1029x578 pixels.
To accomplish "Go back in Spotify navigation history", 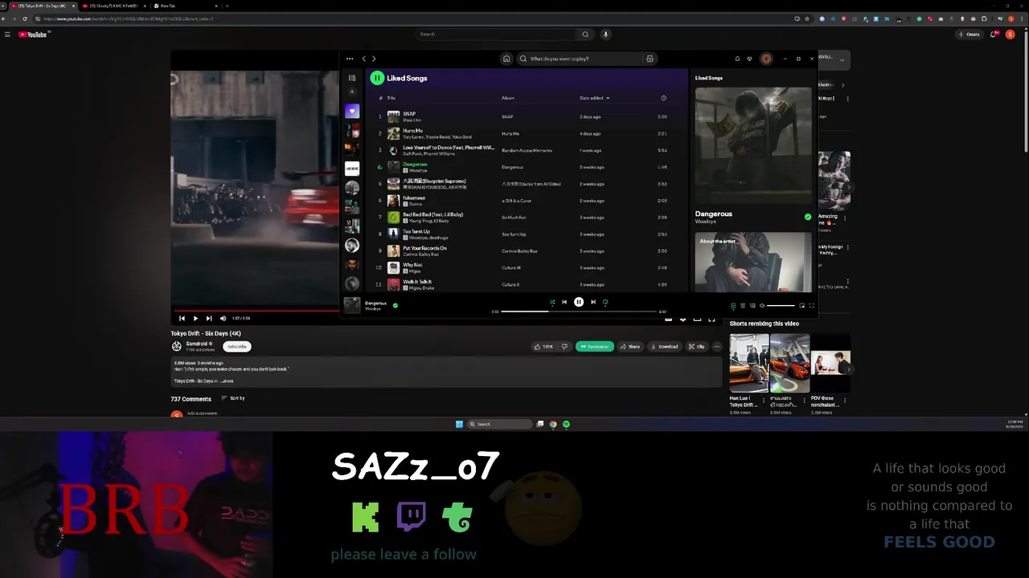I will 363,59.
